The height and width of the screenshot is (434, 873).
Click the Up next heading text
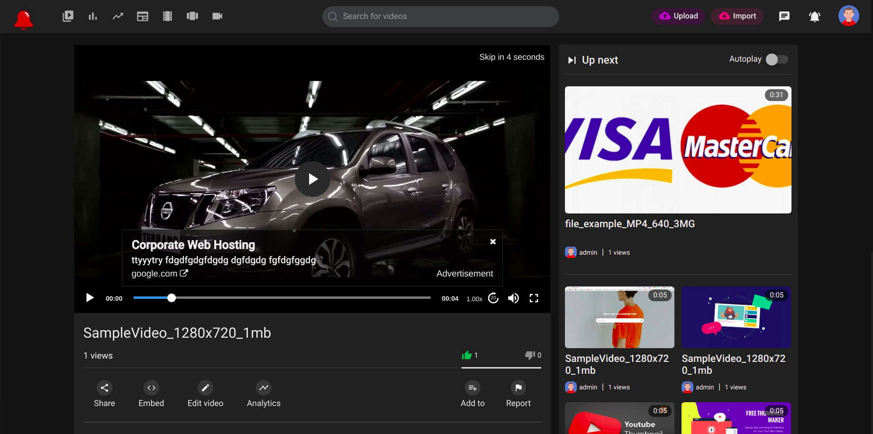[600, 60]
